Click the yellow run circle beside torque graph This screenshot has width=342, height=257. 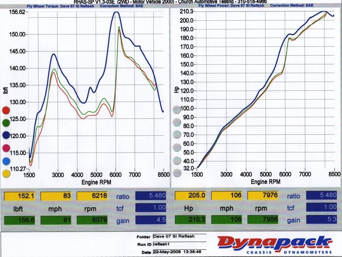click(x=6, y=173)
